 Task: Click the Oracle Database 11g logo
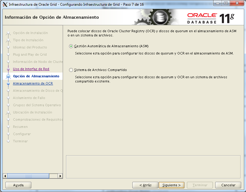click(211, 18)
